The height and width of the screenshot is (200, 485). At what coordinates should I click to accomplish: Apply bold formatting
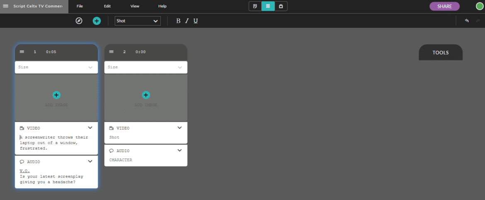[178, 21]
